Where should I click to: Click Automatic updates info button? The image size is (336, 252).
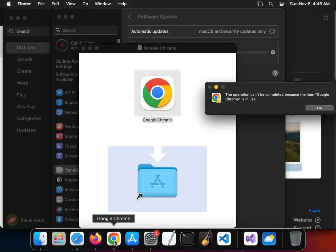point(272,31)
